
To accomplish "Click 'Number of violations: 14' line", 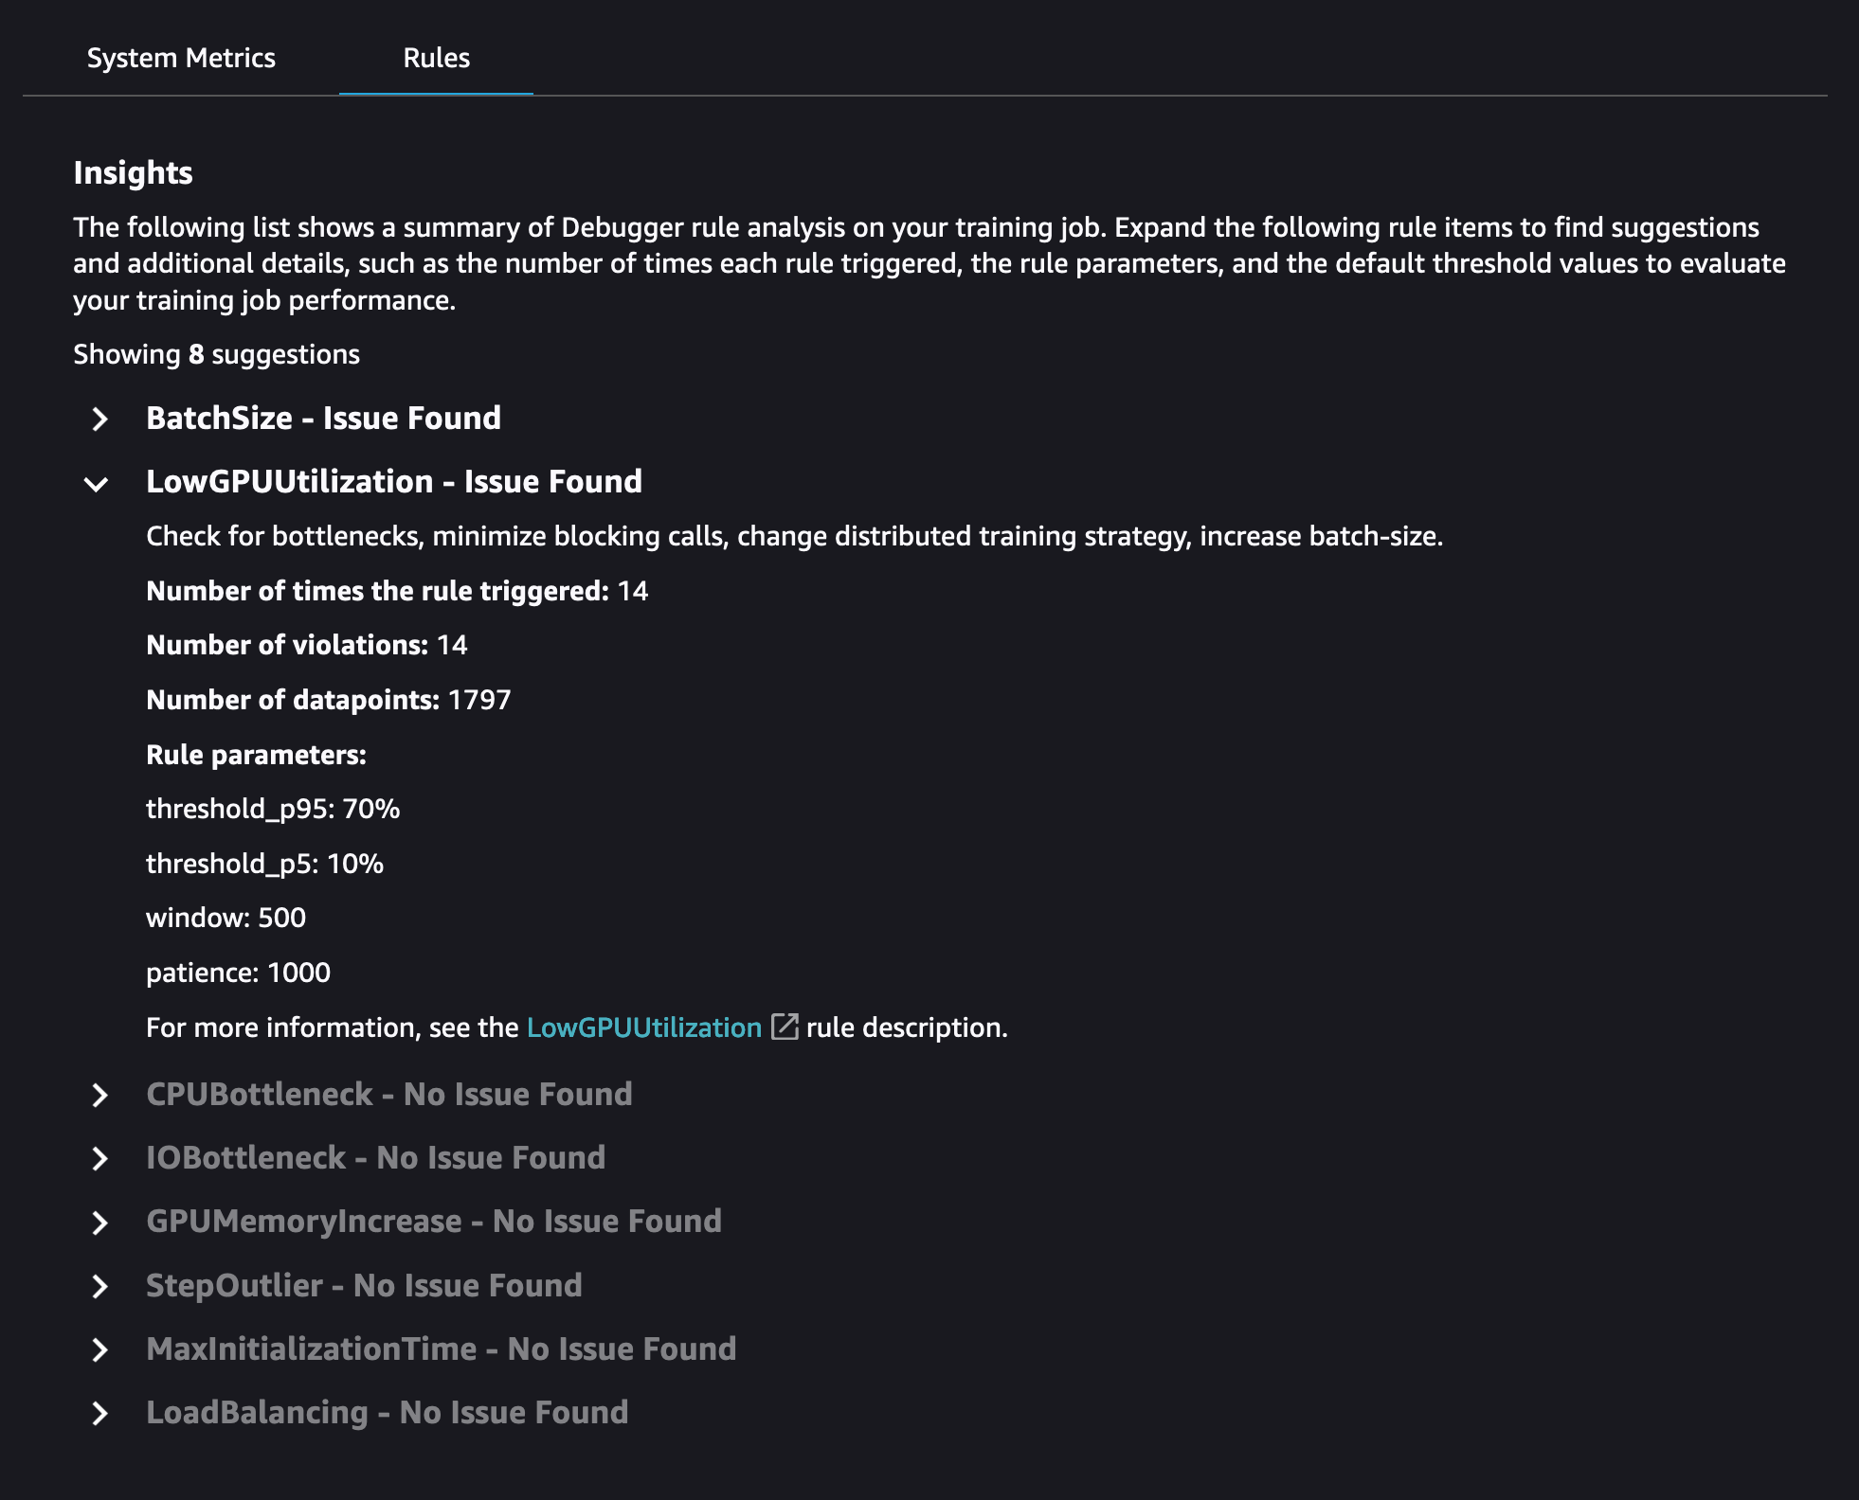I will point(307,645).
